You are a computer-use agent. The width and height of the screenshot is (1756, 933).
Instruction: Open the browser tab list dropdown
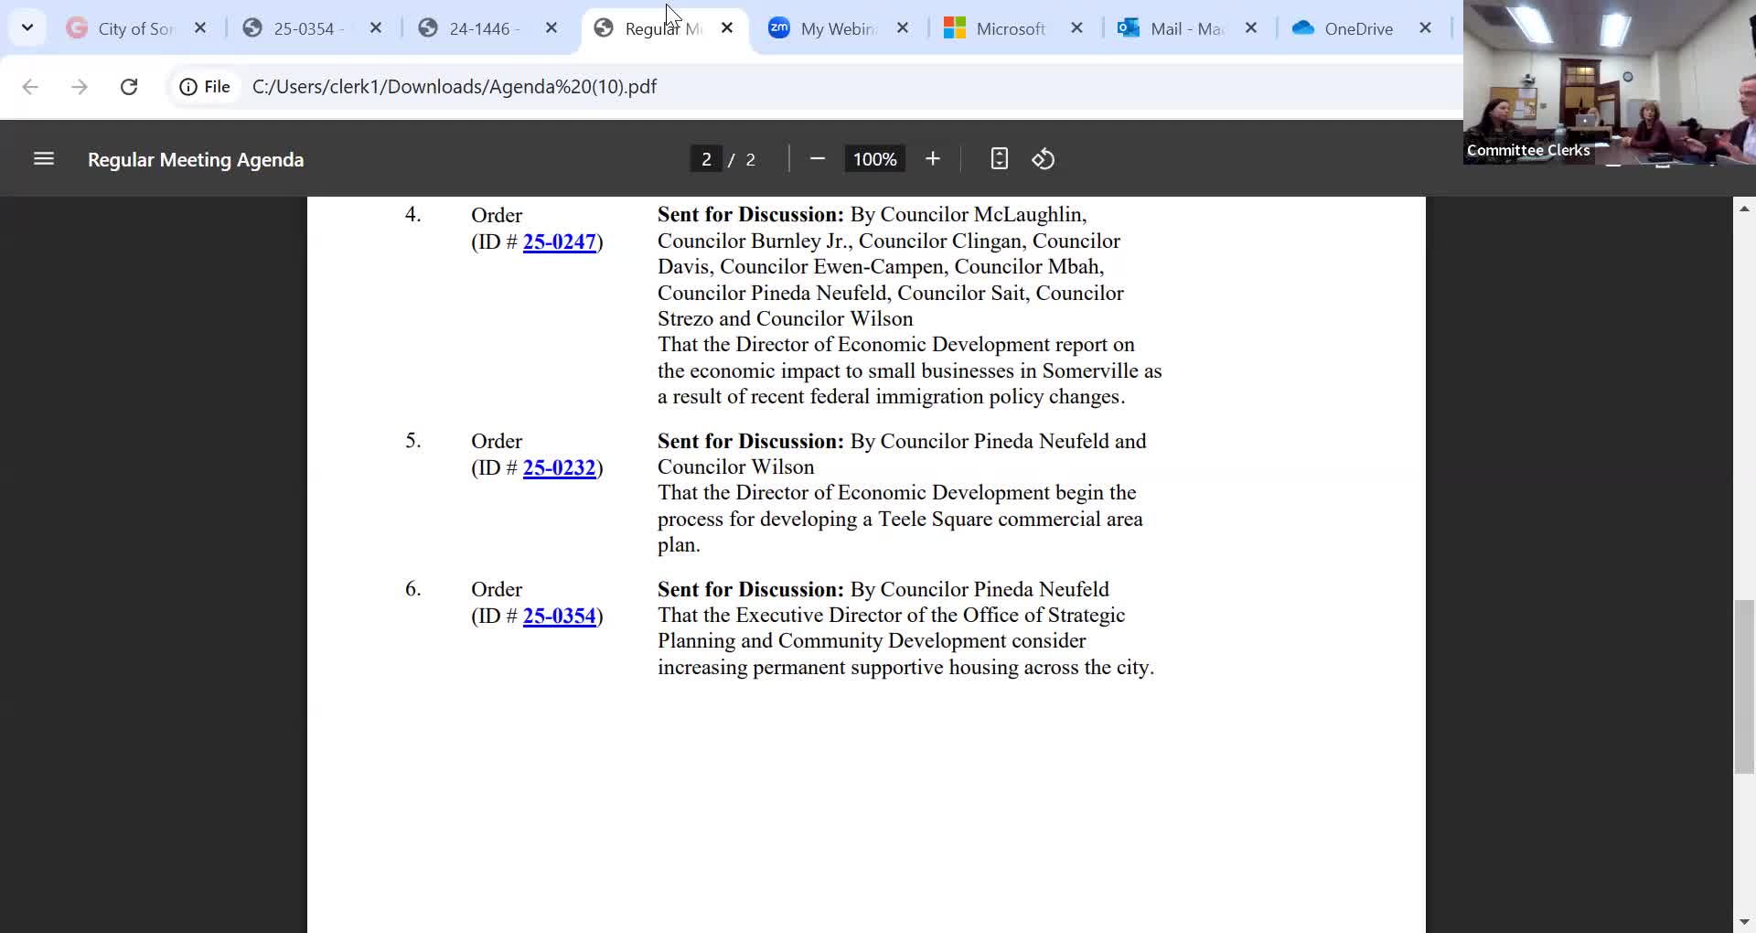pyautogui.click(x=27, y=27)
